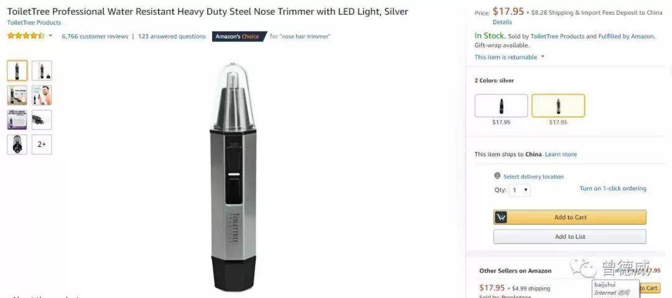Click the Add to Cart button
Screen dimensions: 672x298
click(x=569, y=217)
